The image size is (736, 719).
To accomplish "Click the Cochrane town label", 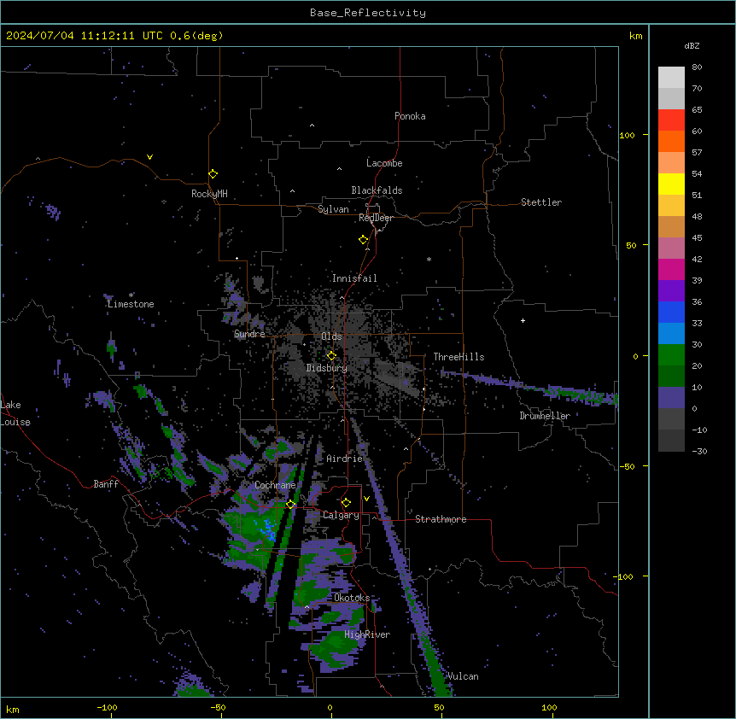I will (x=275, y=485).
